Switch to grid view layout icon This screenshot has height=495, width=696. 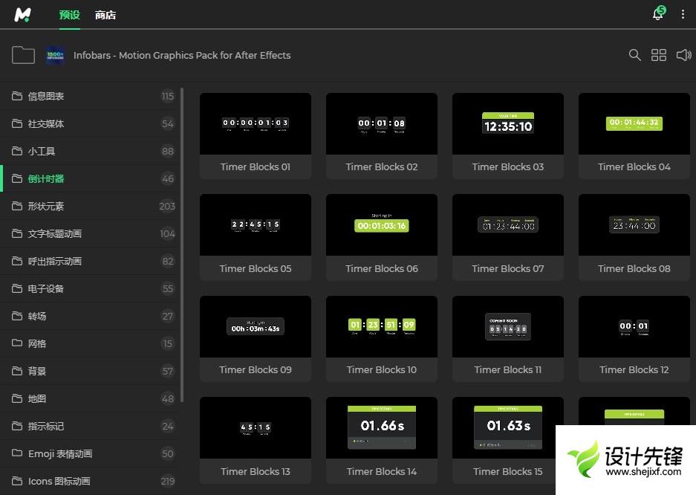[x=659, y=55]
